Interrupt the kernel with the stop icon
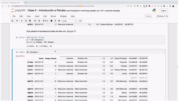Viewport: 179px width, 101px height. [x=51, y=21]
